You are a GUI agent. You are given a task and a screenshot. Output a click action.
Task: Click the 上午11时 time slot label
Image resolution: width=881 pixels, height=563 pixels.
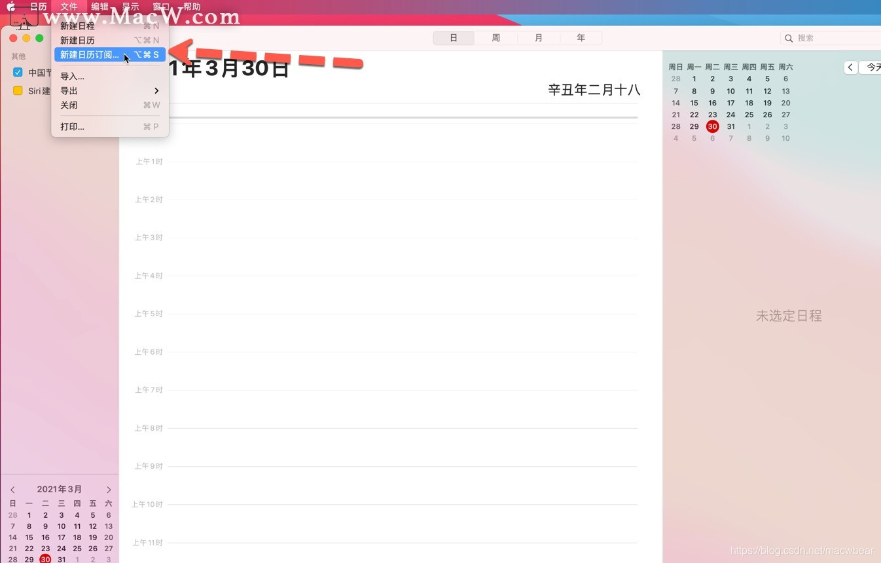click(147, 543)
